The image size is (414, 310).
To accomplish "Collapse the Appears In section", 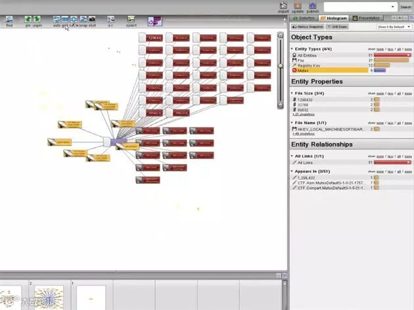I will [x=292, y=171].
